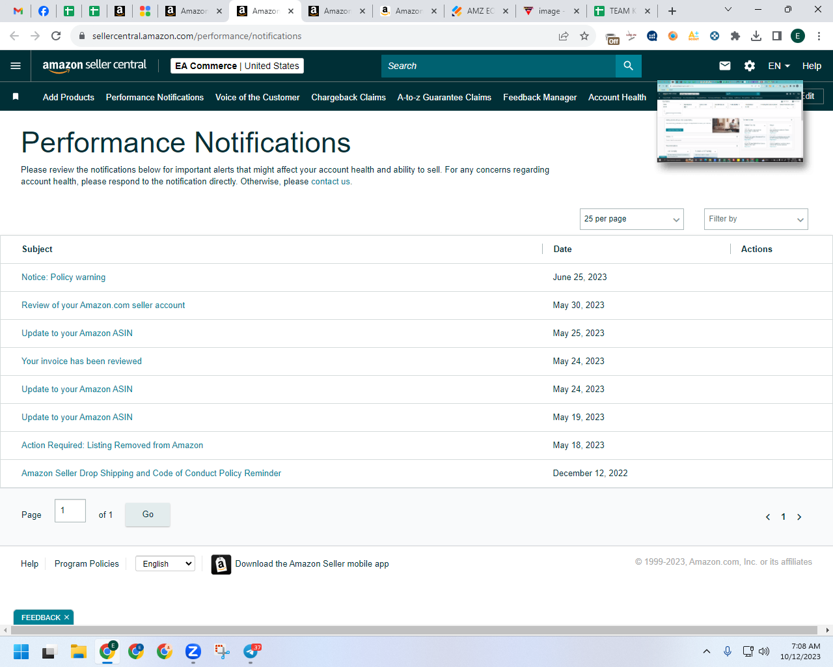Viewport: 833px width, 667px height.
Task: Open the Chrome profile avatar E
Action: (x=798, y=36)
